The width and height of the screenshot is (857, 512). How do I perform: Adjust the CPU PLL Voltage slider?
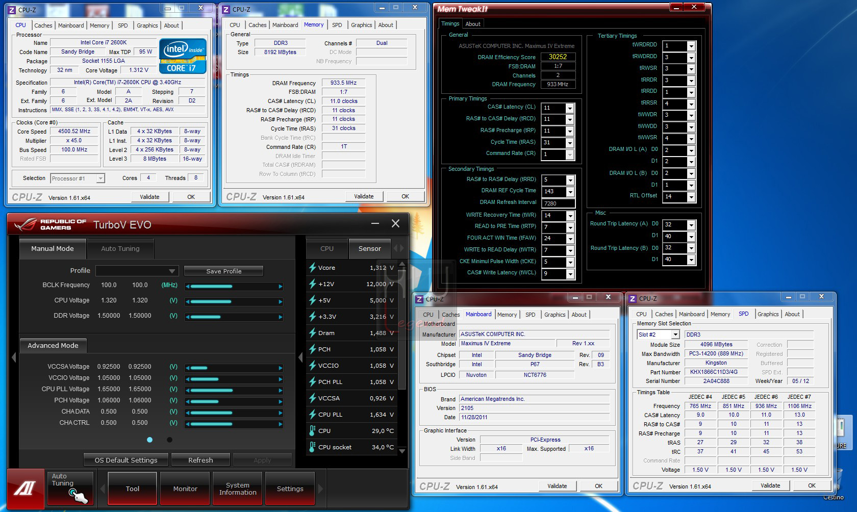tap(234, 390)
